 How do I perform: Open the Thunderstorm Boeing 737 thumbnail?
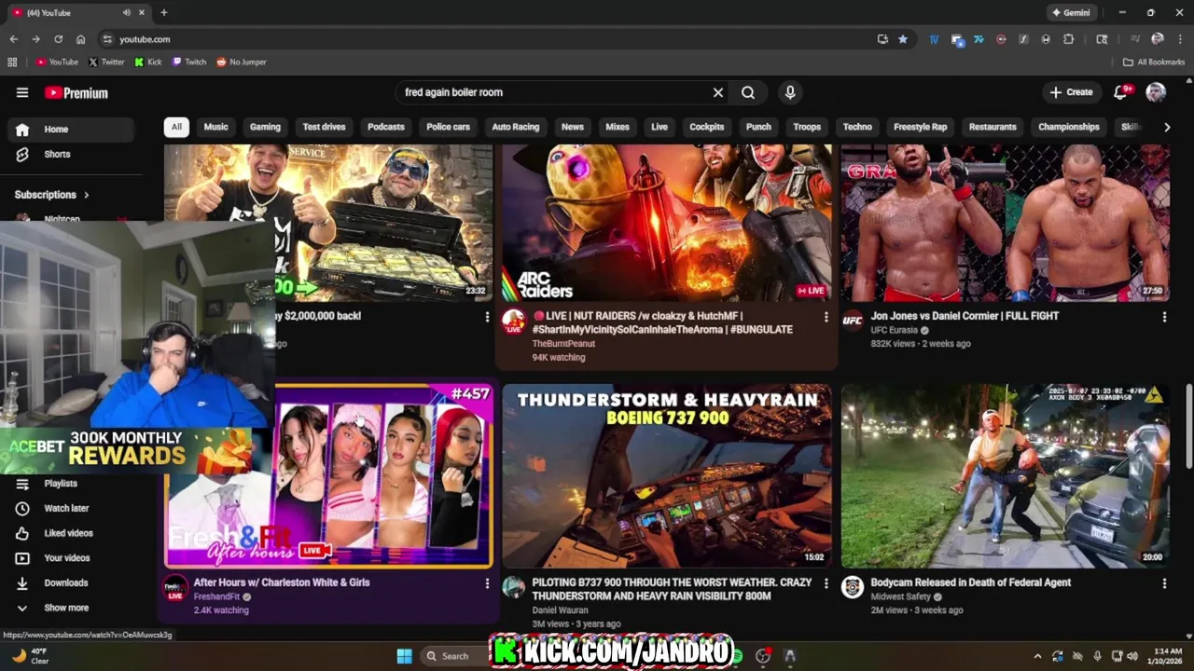667,475
